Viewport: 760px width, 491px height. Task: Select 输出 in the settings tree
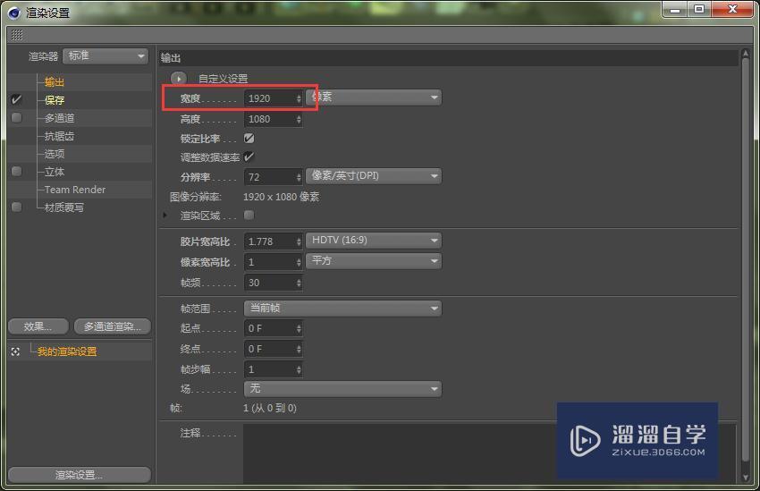coord(55,82)
